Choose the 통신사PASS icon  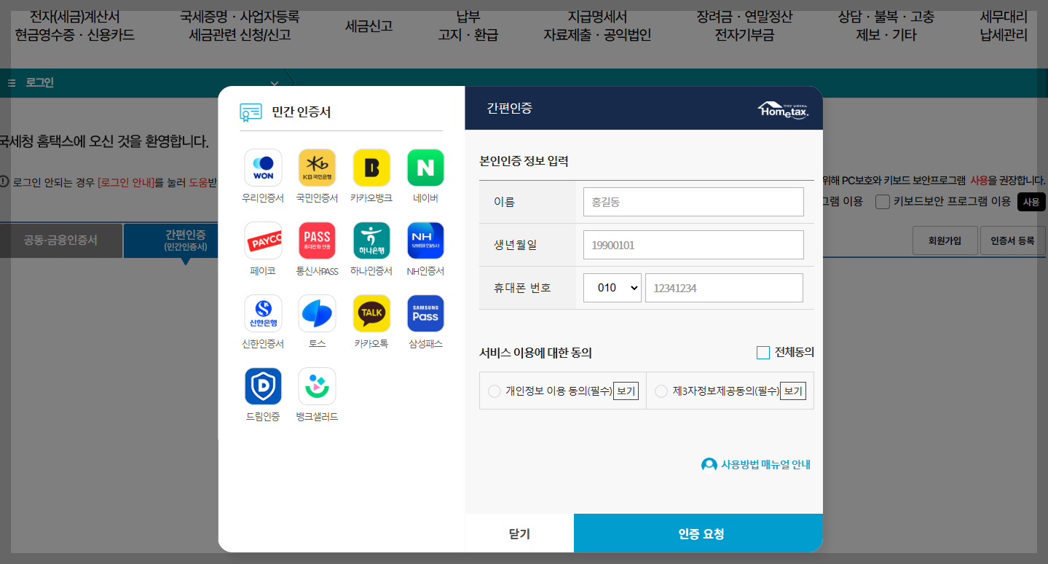click(x=317, y=240)
